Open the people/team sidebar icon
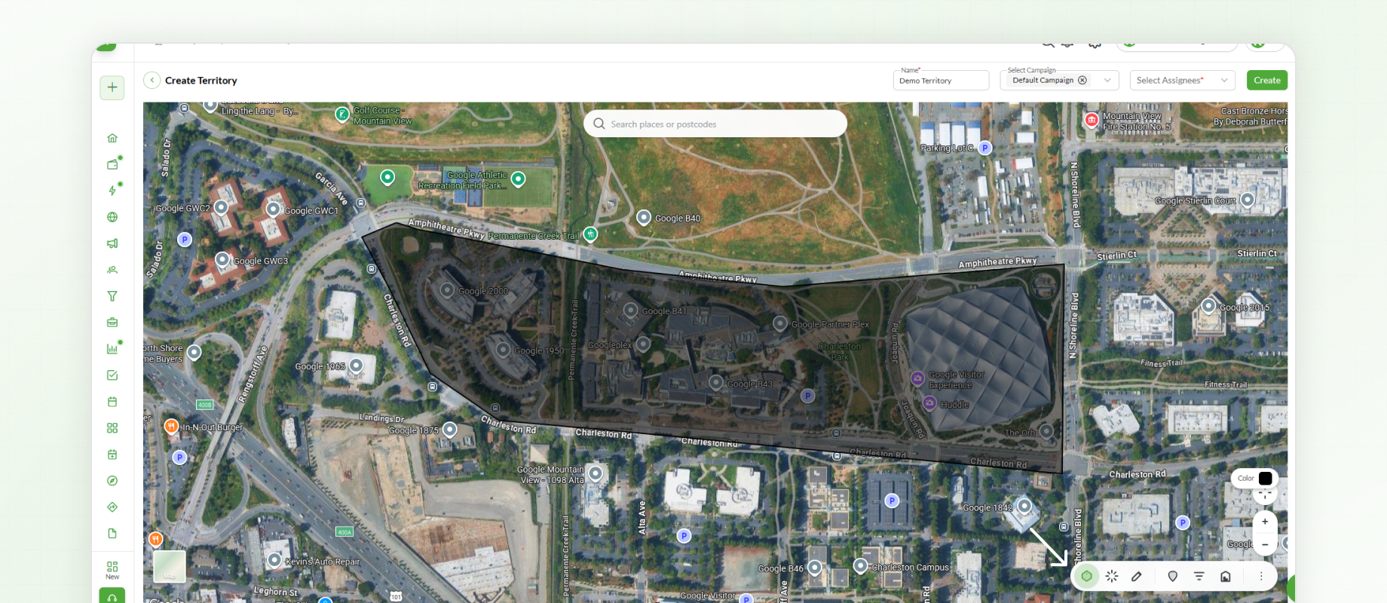Screen dimensions: 1387x603 (x=112, y=270)
